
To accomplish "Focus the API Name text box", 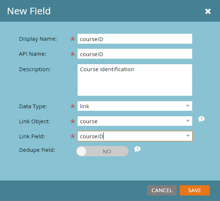I will [135, 54].
